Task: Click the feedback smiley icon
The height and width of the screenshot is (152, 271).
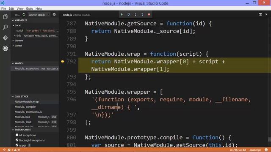Action: [x=266, y=150]
